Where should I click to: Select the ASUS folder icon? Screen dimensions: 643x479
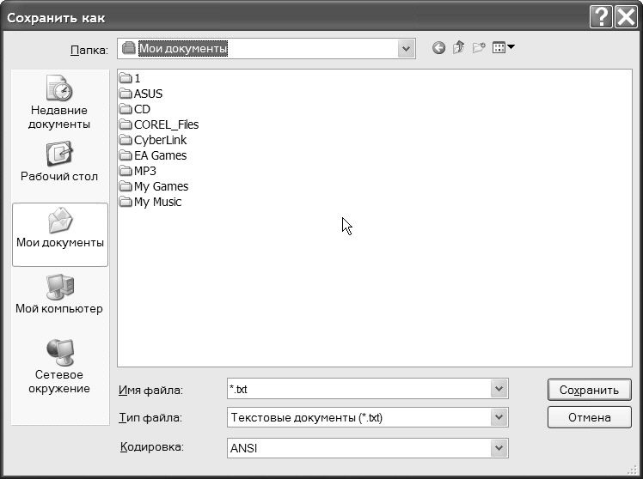126,94
